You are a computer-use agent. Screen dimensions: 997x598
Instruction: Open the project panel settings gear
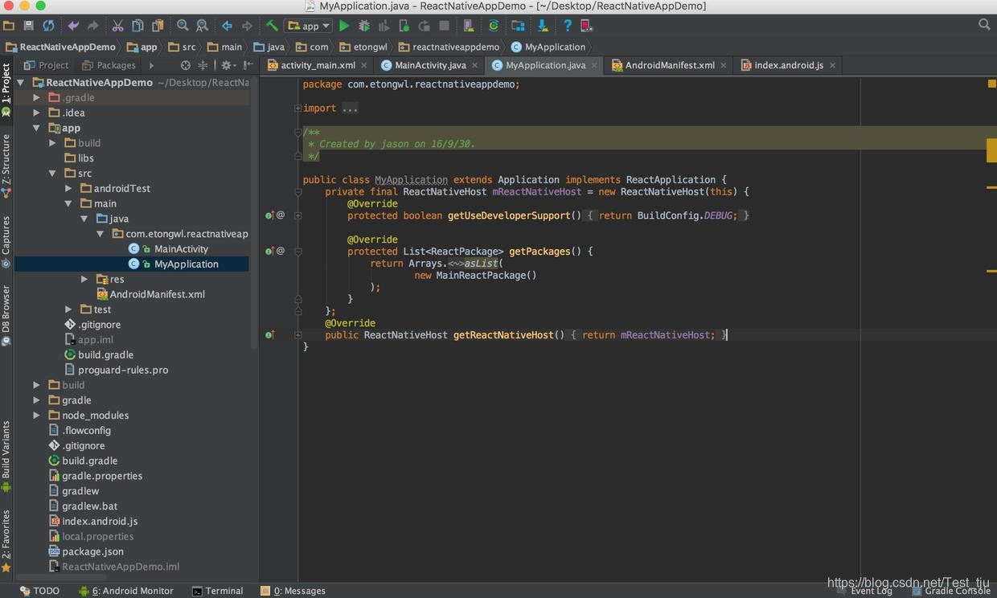pos(227,65)
